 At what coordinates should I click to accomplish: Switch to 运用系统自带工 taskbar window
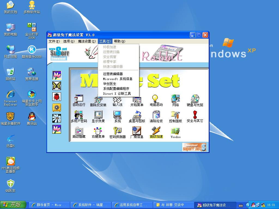point(132,205)
